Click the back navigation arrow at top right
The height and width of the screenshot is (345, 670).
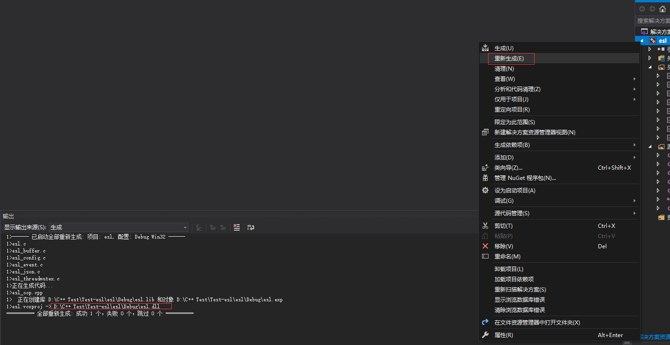pos(642,8)
